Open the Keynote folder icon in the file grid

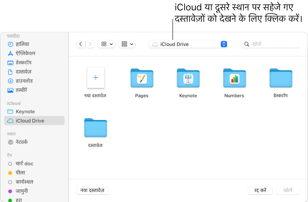[x=188, y=78]
